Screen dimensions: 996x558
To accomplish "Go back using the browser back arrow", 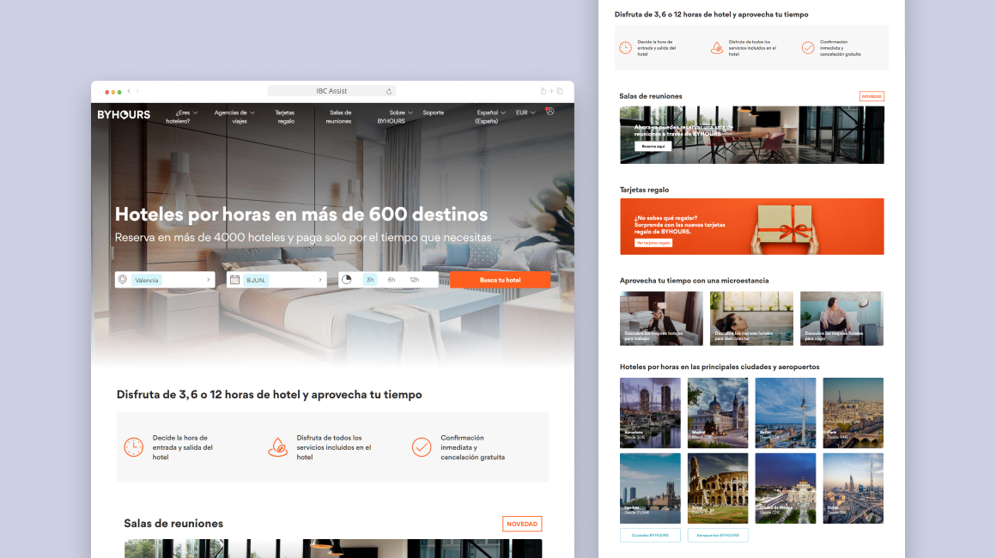I will [x=129, y=91].
